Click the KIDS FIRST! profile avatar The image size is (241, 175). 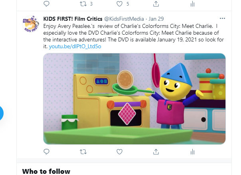30,24
